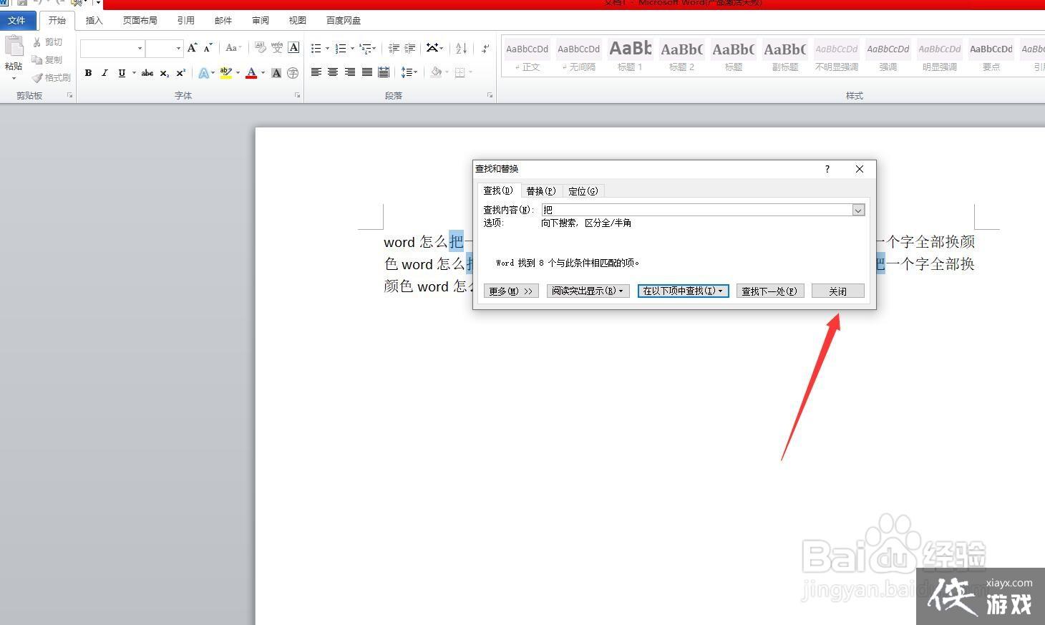Open the Font dialog launcher
This screenshot has height=625, width=1045.
click(297, 95)
